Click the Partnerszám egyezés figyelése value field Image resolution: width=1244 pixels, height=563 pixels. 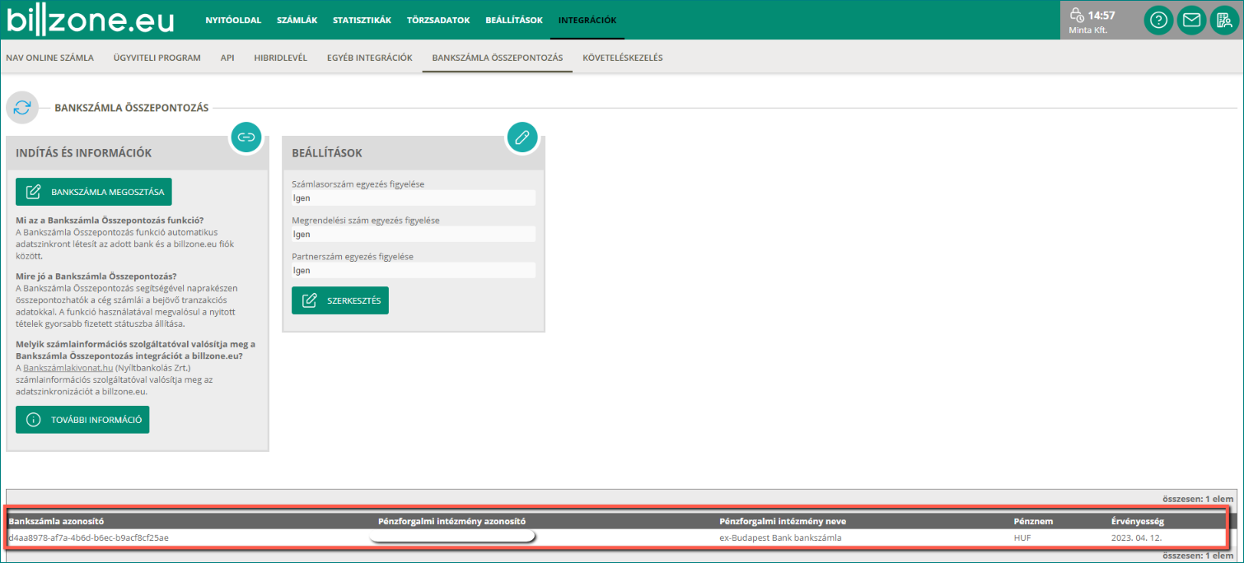pos(414,270)
